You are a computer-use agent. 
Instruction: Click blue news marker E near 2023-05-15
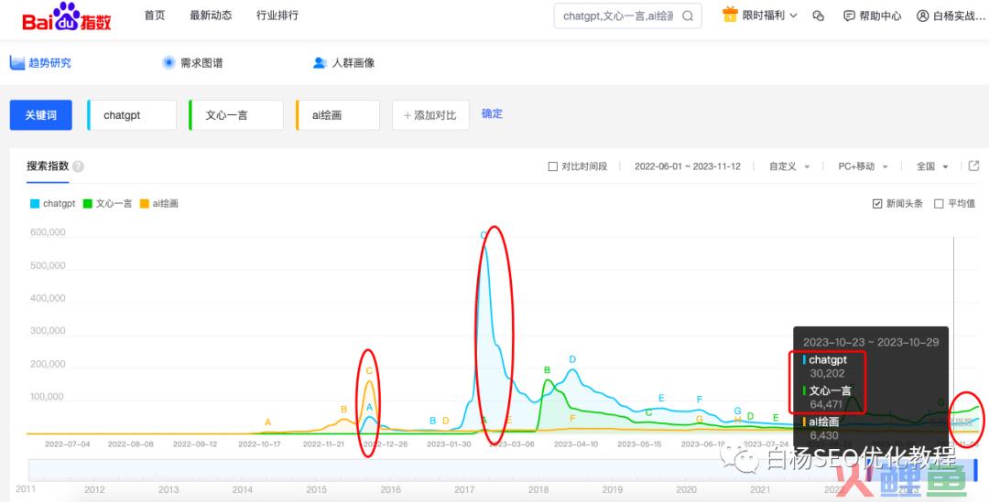click(x=661, y=398)
